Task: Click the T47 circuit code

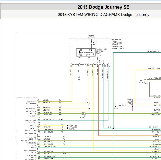Action: click(x=64, y=159)
